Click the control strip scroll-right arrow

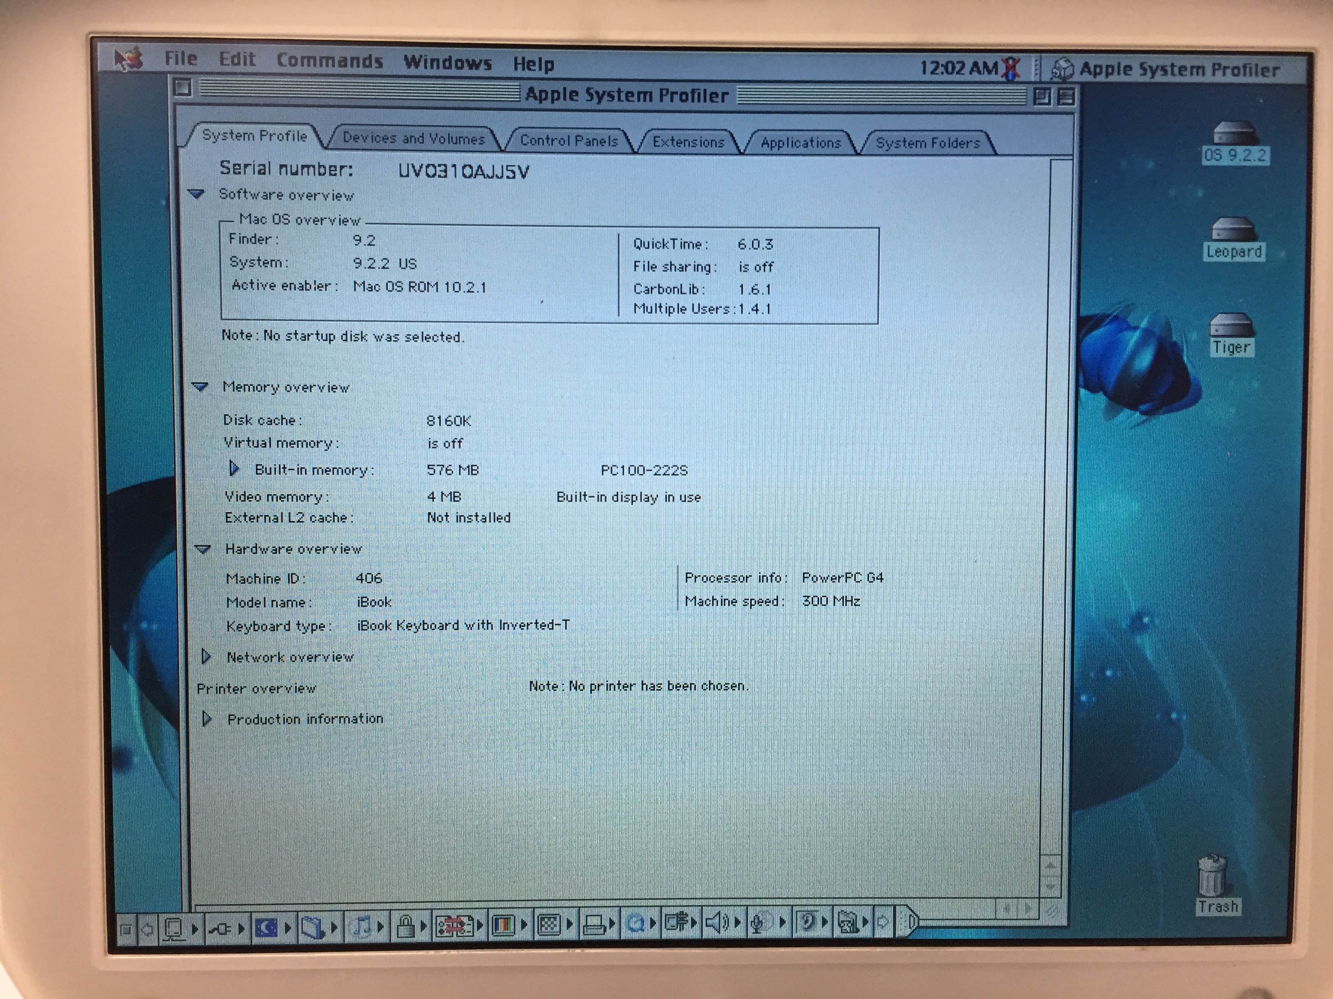coord(883,921)
